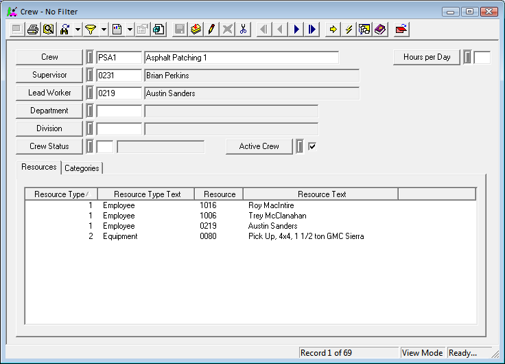Click the empty Division code field

[x=119, y=129]
